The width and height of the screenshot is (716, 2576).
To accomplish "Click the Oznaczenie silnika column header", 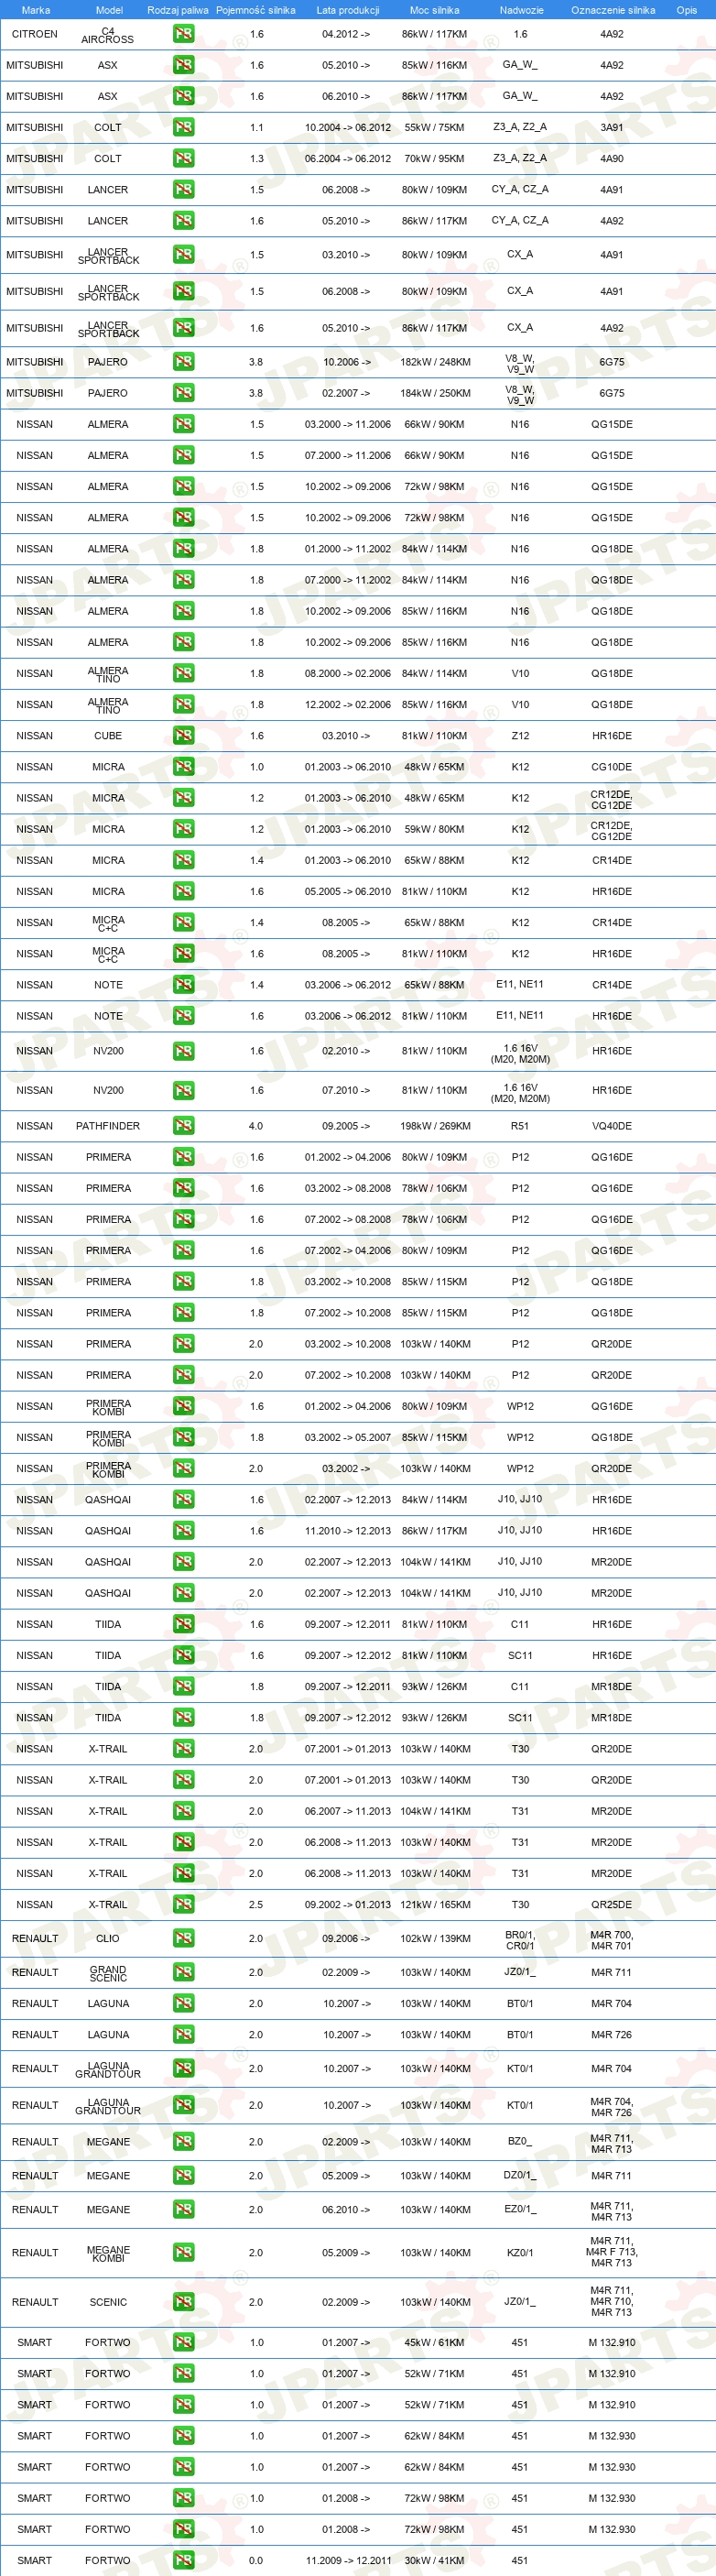I will 613,10.
